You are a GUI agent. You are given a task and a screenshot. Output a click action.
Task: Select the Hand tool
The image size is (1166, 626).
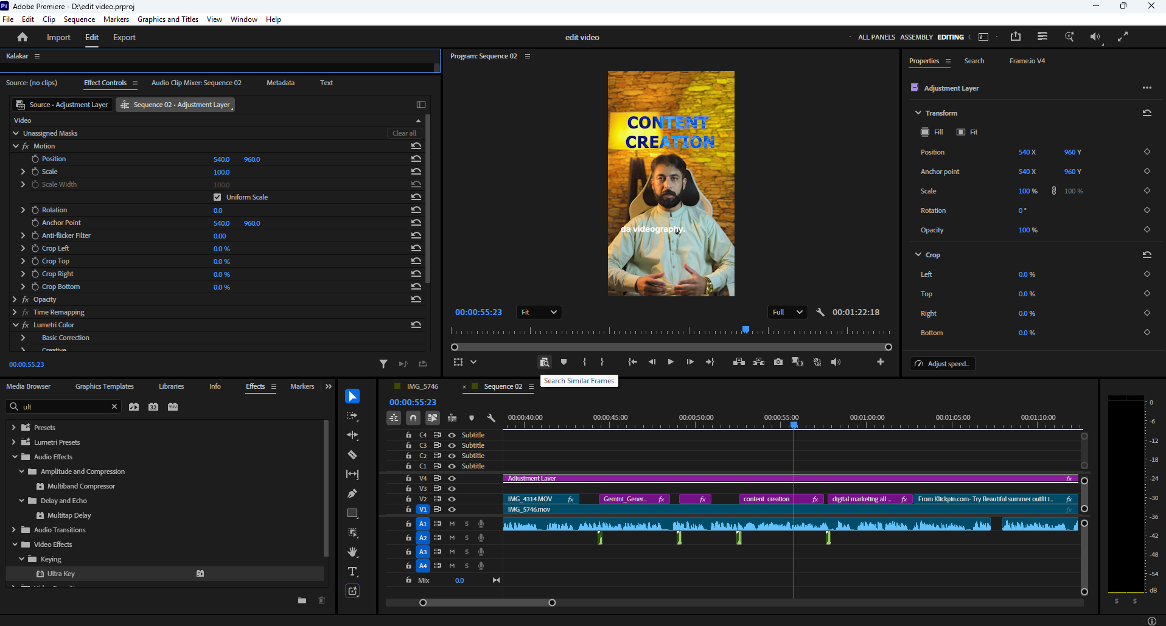(x=352, y=552)
